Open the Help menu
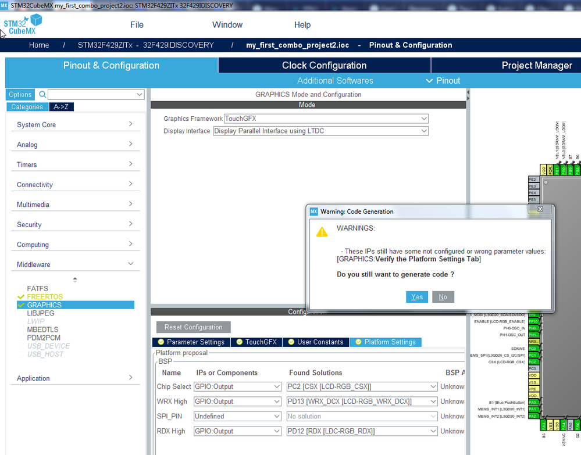 pyautogui.click(x=302, y=25)
